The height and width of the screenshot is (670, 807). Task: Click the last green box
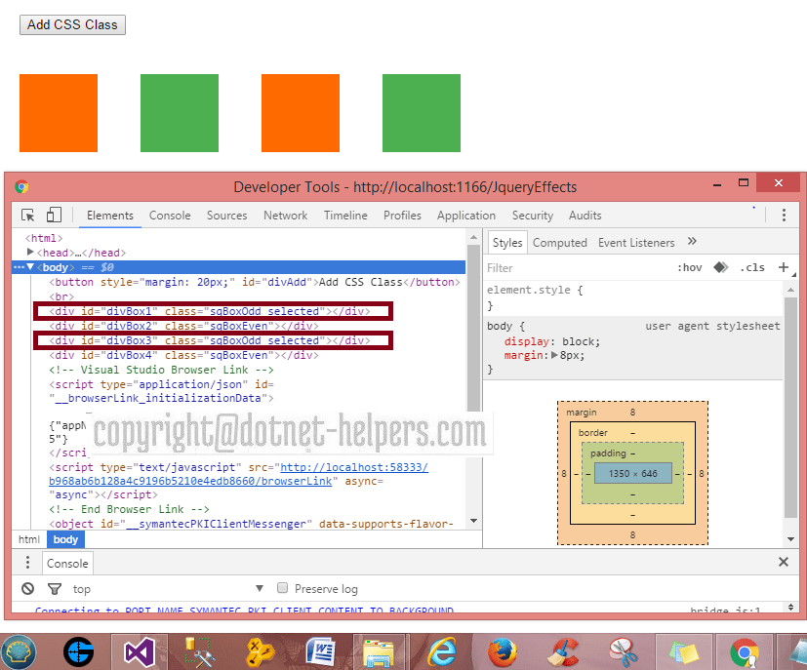(422, 113)
